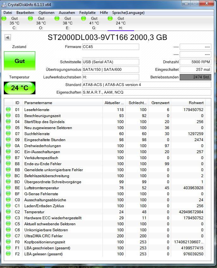Viewport: 217px width, 268px height.
Task: Click status icon of Ausschaltungsabbrüche row
Action: click(8, 199)
